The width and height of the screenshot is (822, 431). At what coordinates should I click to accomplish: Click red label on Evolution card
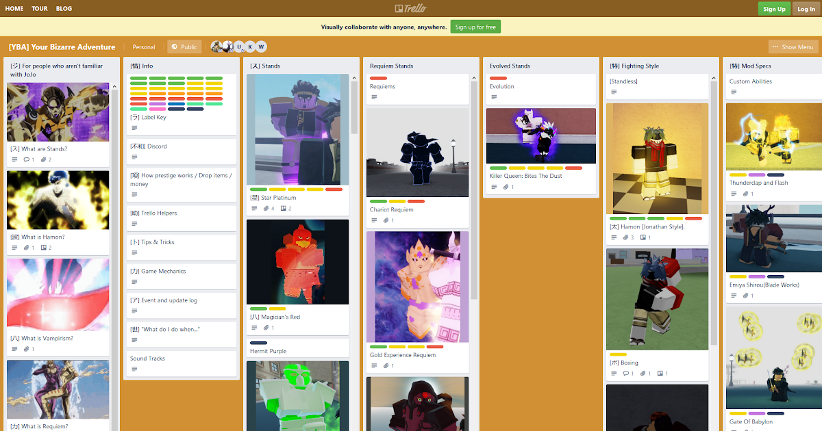click(x=498, y=78)
